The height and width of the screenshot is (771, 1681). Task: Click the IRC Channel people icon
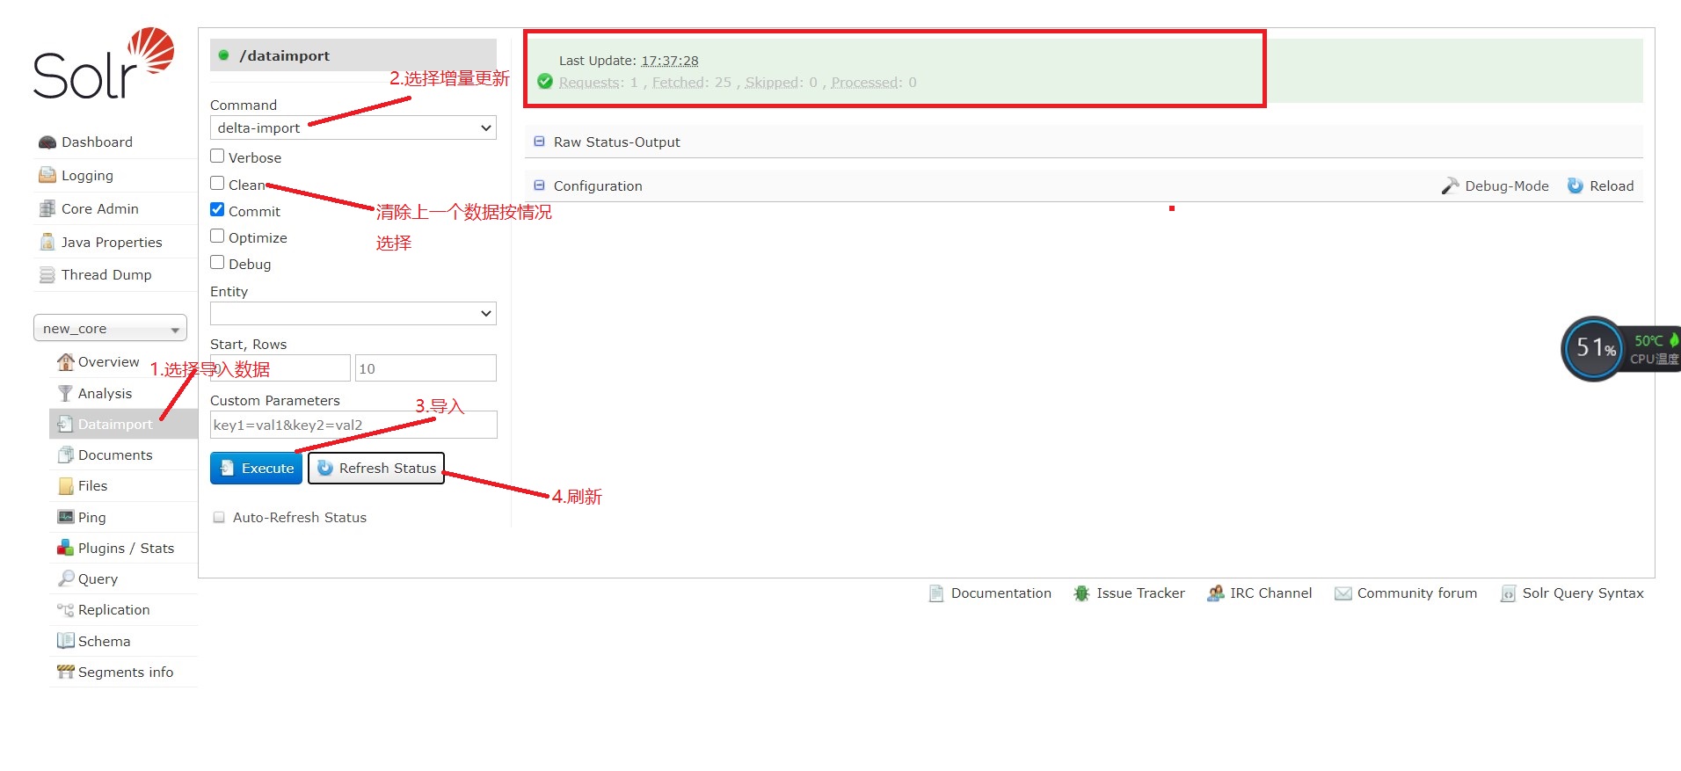coord(1215,593)
